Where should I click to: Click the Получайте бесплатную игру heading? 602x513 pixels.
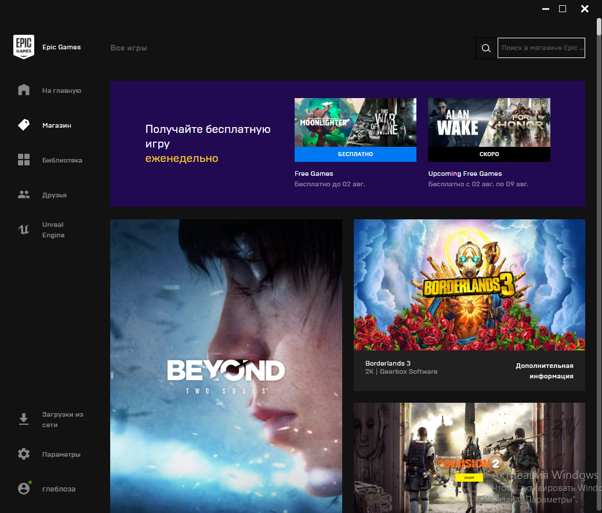(x=208, y=136)
